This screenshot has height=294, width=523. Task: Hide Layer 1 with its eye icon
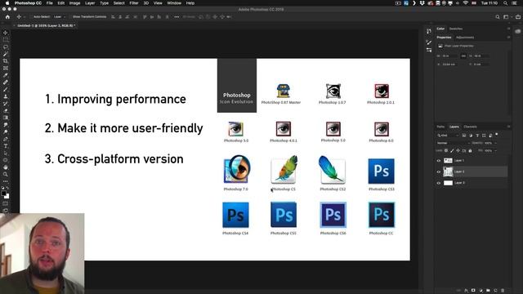point(439,161)
